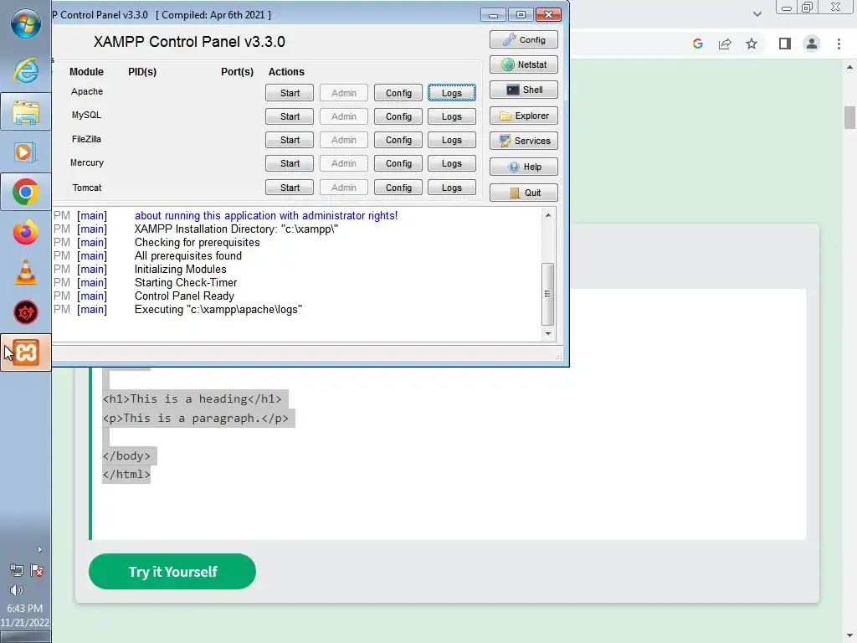Open Explorer from XAMPP panel
Screen dimensions: 857x643
[x=524, y=116]
